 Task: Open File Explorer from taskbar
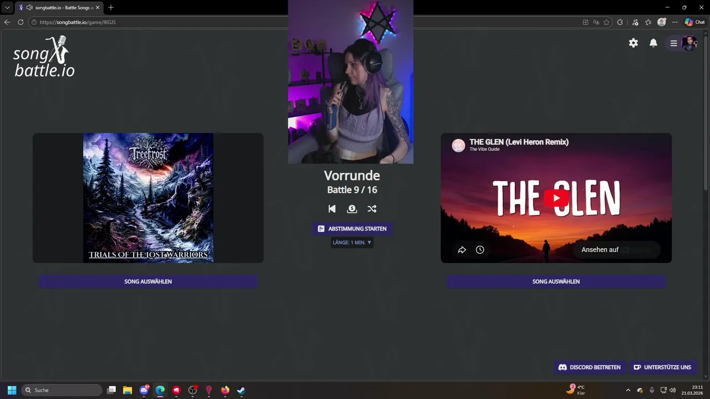coord(128,390)
